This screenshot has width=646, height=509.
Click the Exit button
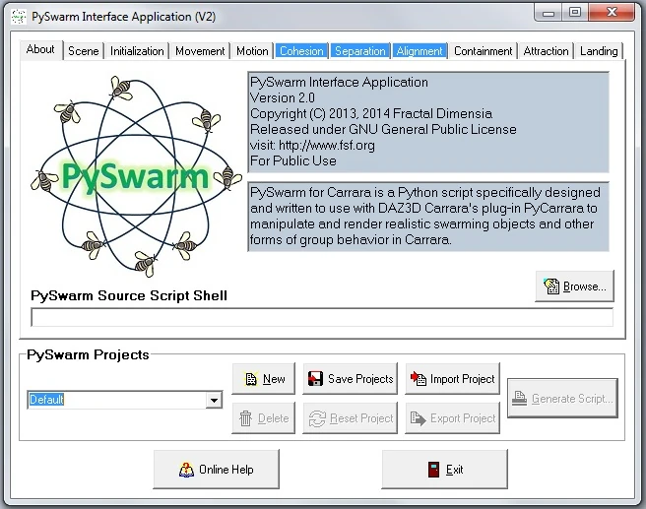[444, 469]
